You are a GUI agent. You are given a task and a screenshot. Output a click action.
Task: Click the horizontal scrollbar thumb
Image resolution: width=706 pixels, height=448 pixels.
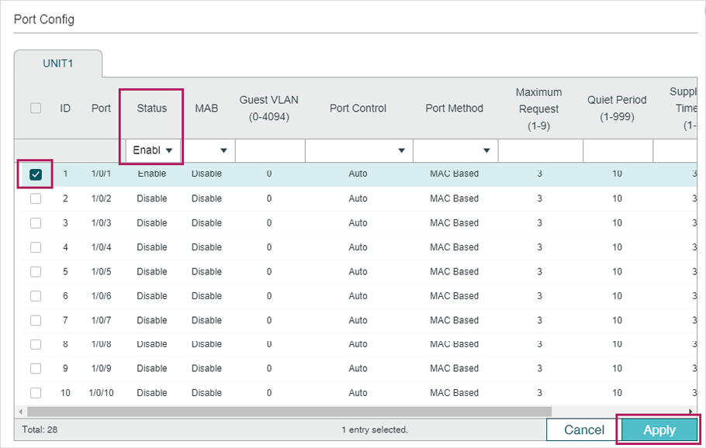pyautogui.click(x=289, y=412)
